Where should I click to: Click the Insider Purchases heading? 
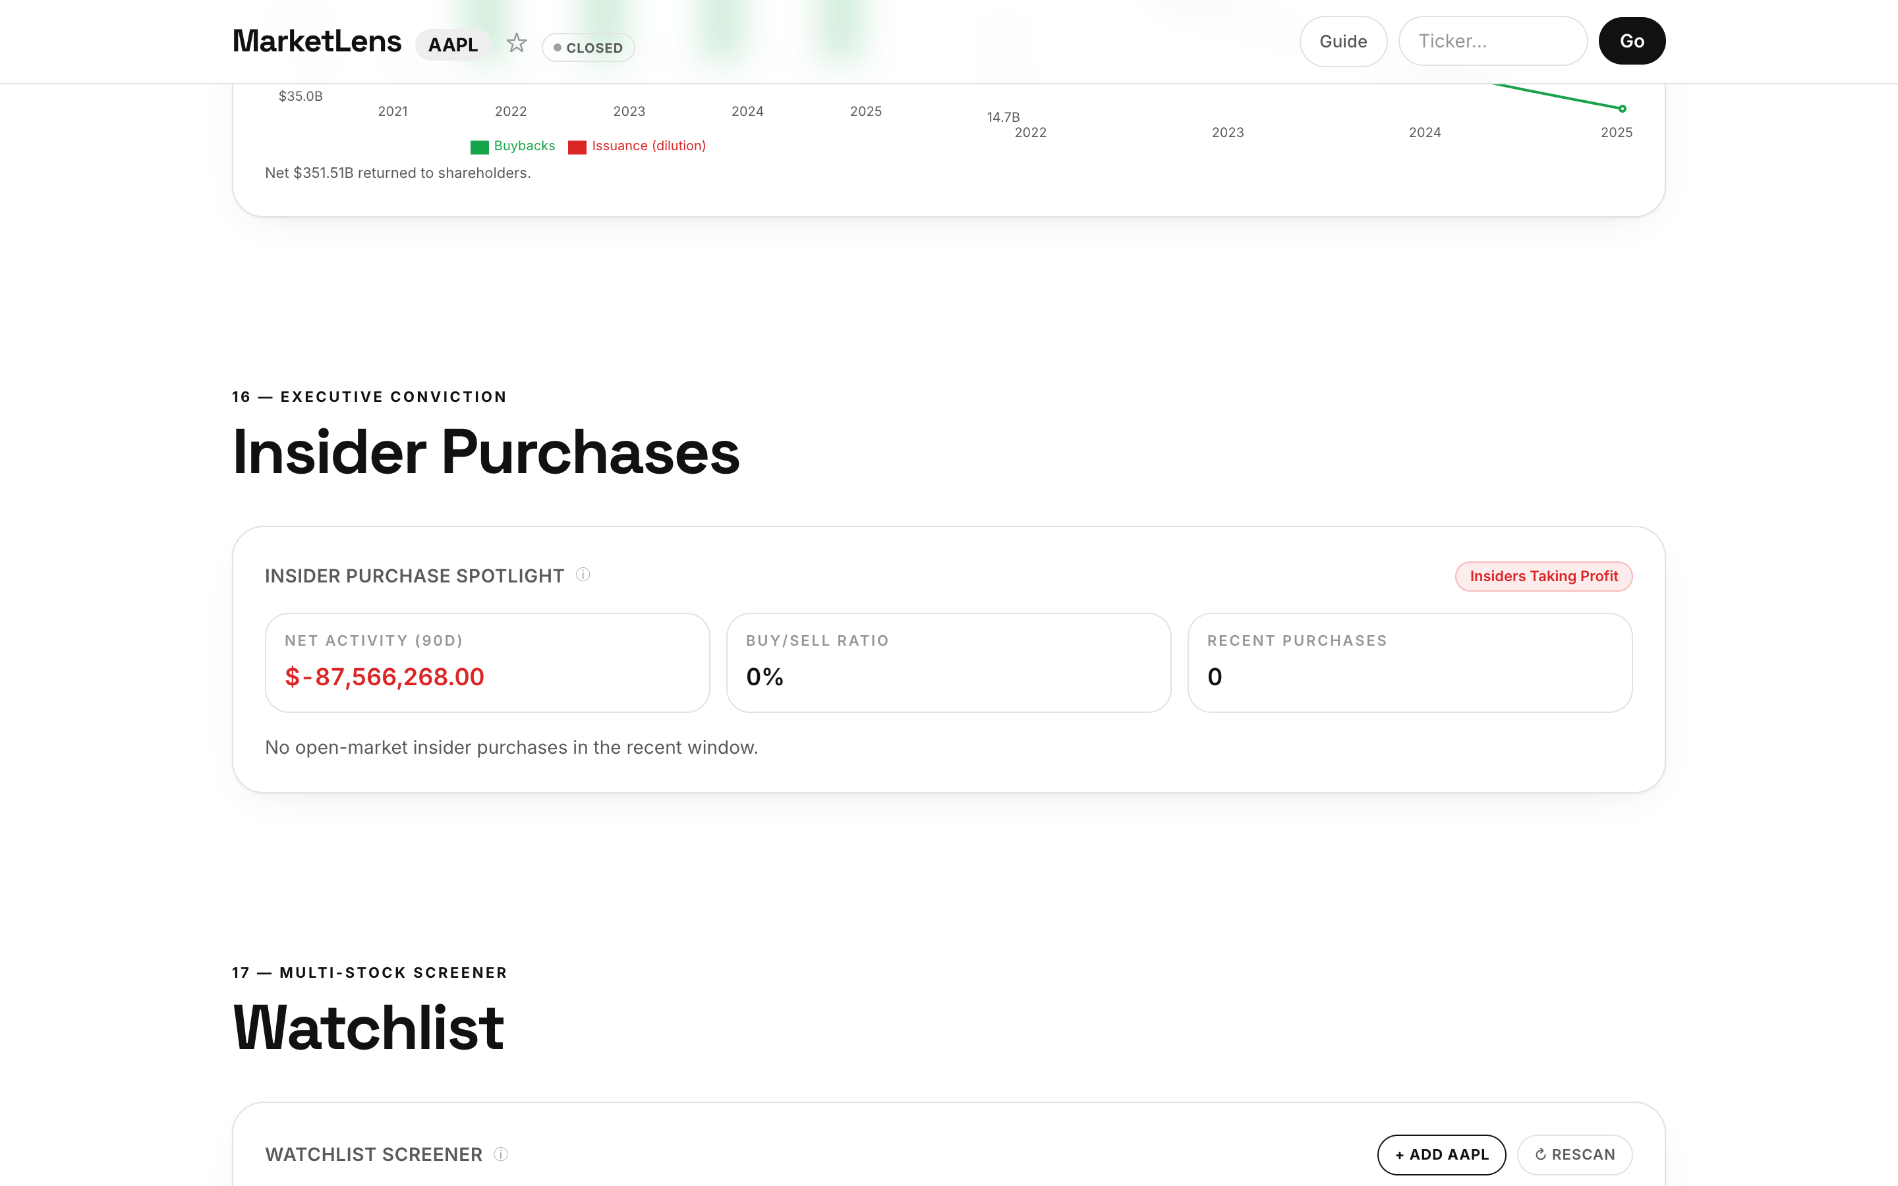pyautogui.click(x=486, y=453)
